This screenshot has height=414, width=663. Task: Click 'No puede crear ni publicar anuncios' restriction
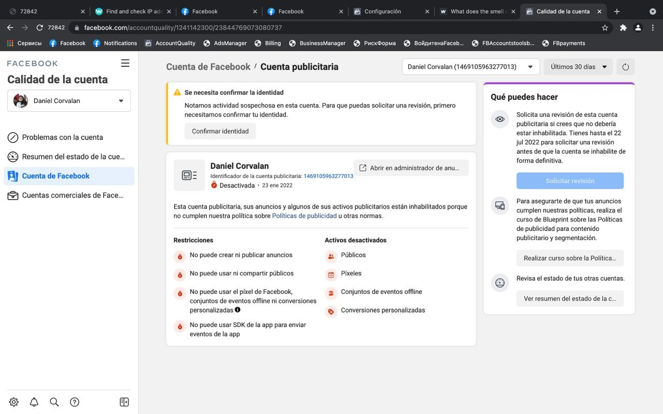click(241, 255)
